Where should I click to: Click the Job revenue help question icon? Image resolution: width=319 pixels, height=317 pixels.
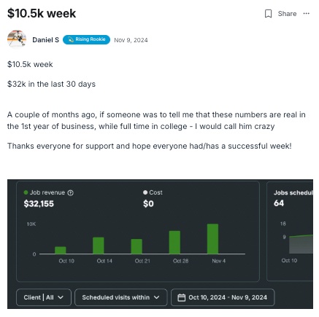point(70,193)
